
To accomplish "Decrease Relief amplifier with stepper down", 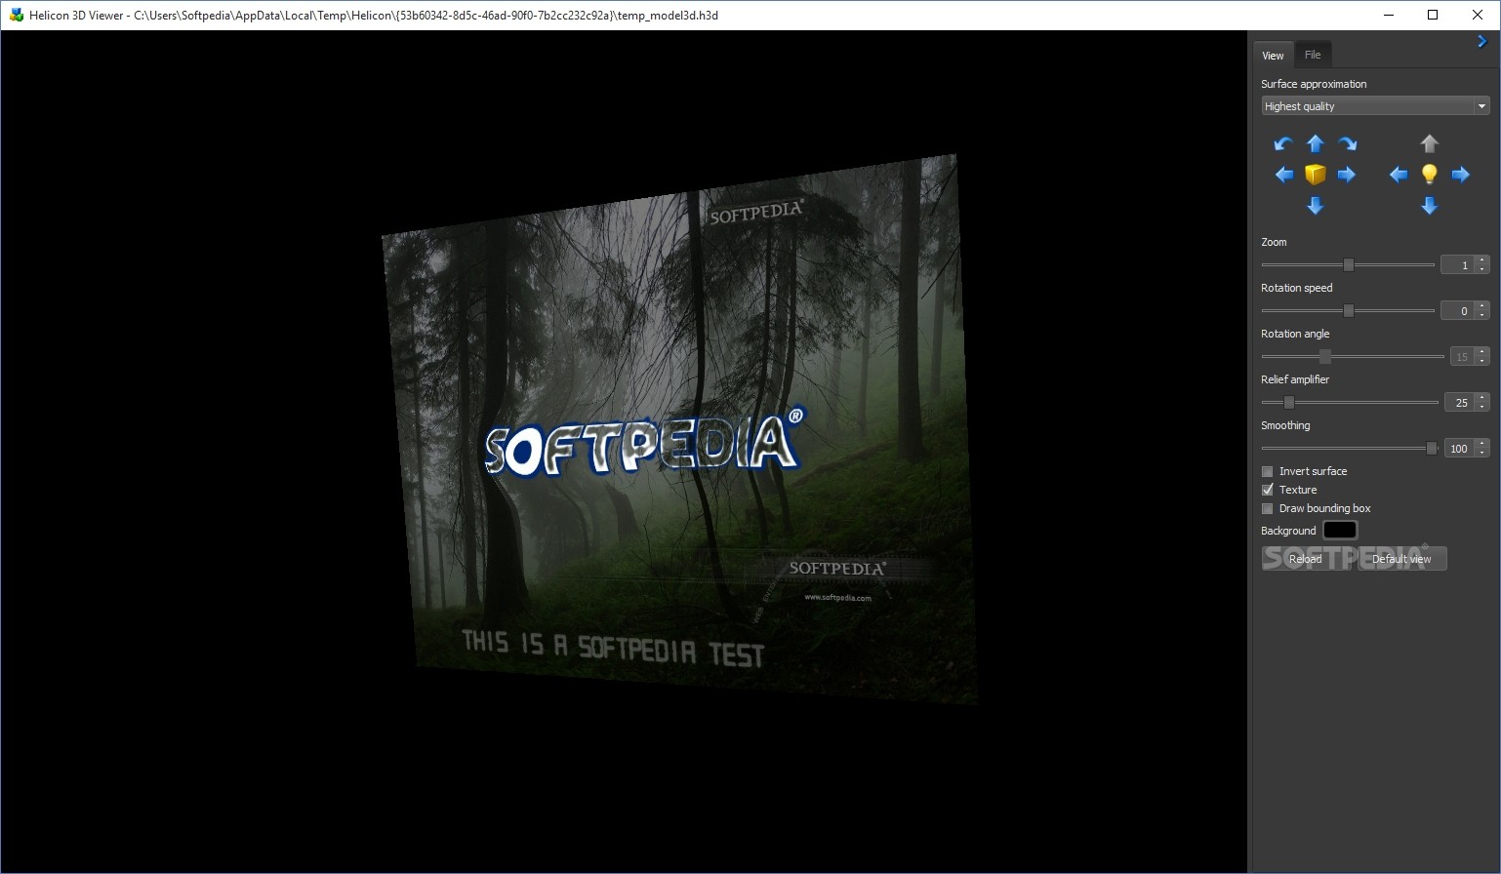I will pyautogui.click(x=1482, y=407).
